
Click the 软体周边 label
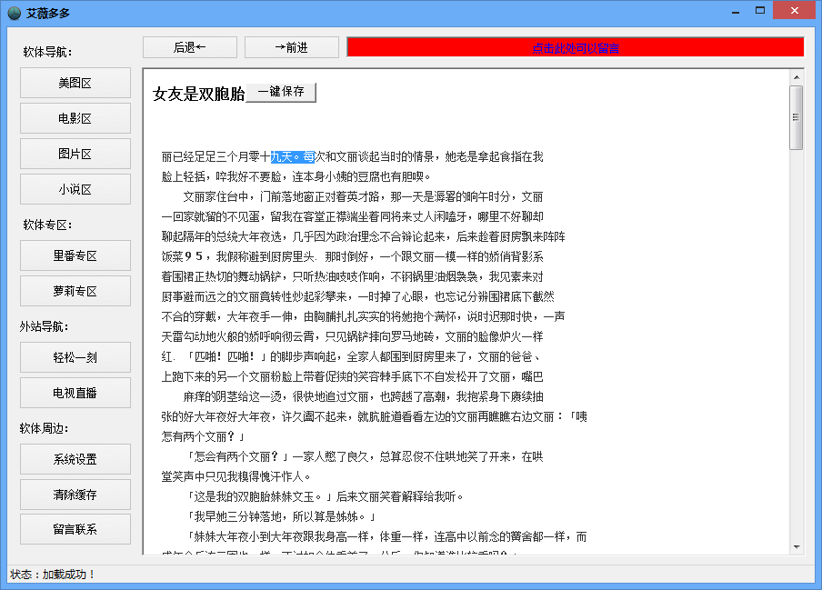45,428
